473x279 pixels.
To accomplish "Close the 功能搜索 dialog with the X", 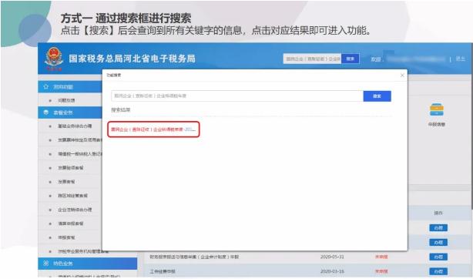I will pyautogui.click(x=402, y=76).
